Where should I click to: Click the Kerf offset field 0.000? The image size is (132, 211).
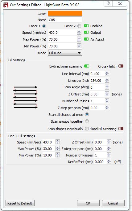pos(100,162)
